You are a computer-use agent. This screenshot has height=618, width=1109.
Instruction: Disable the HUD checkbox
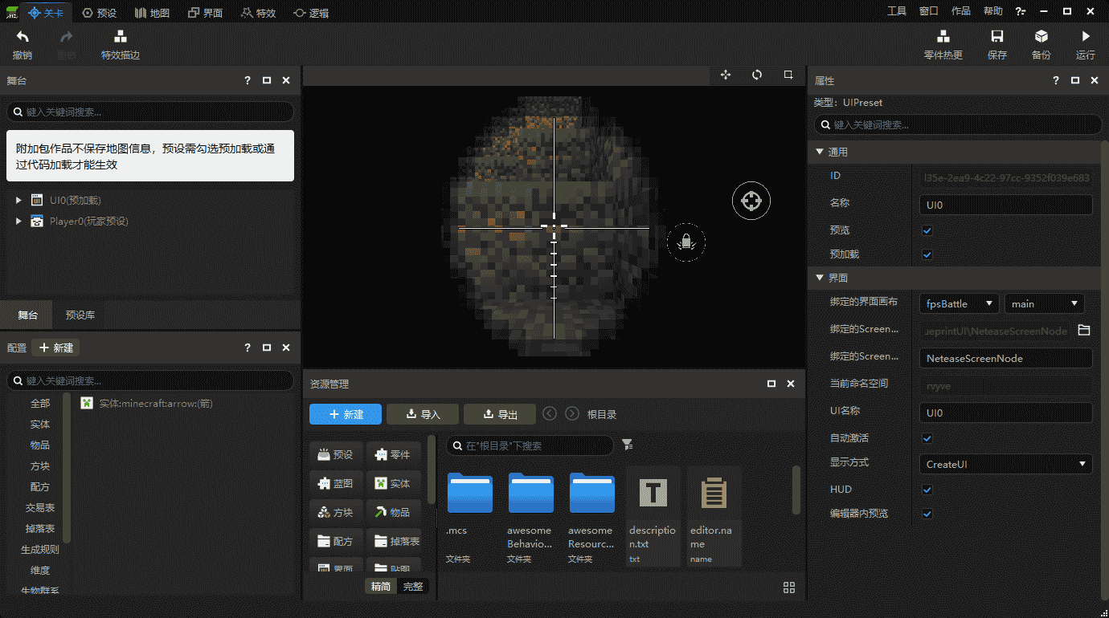(x=927, y=490)
